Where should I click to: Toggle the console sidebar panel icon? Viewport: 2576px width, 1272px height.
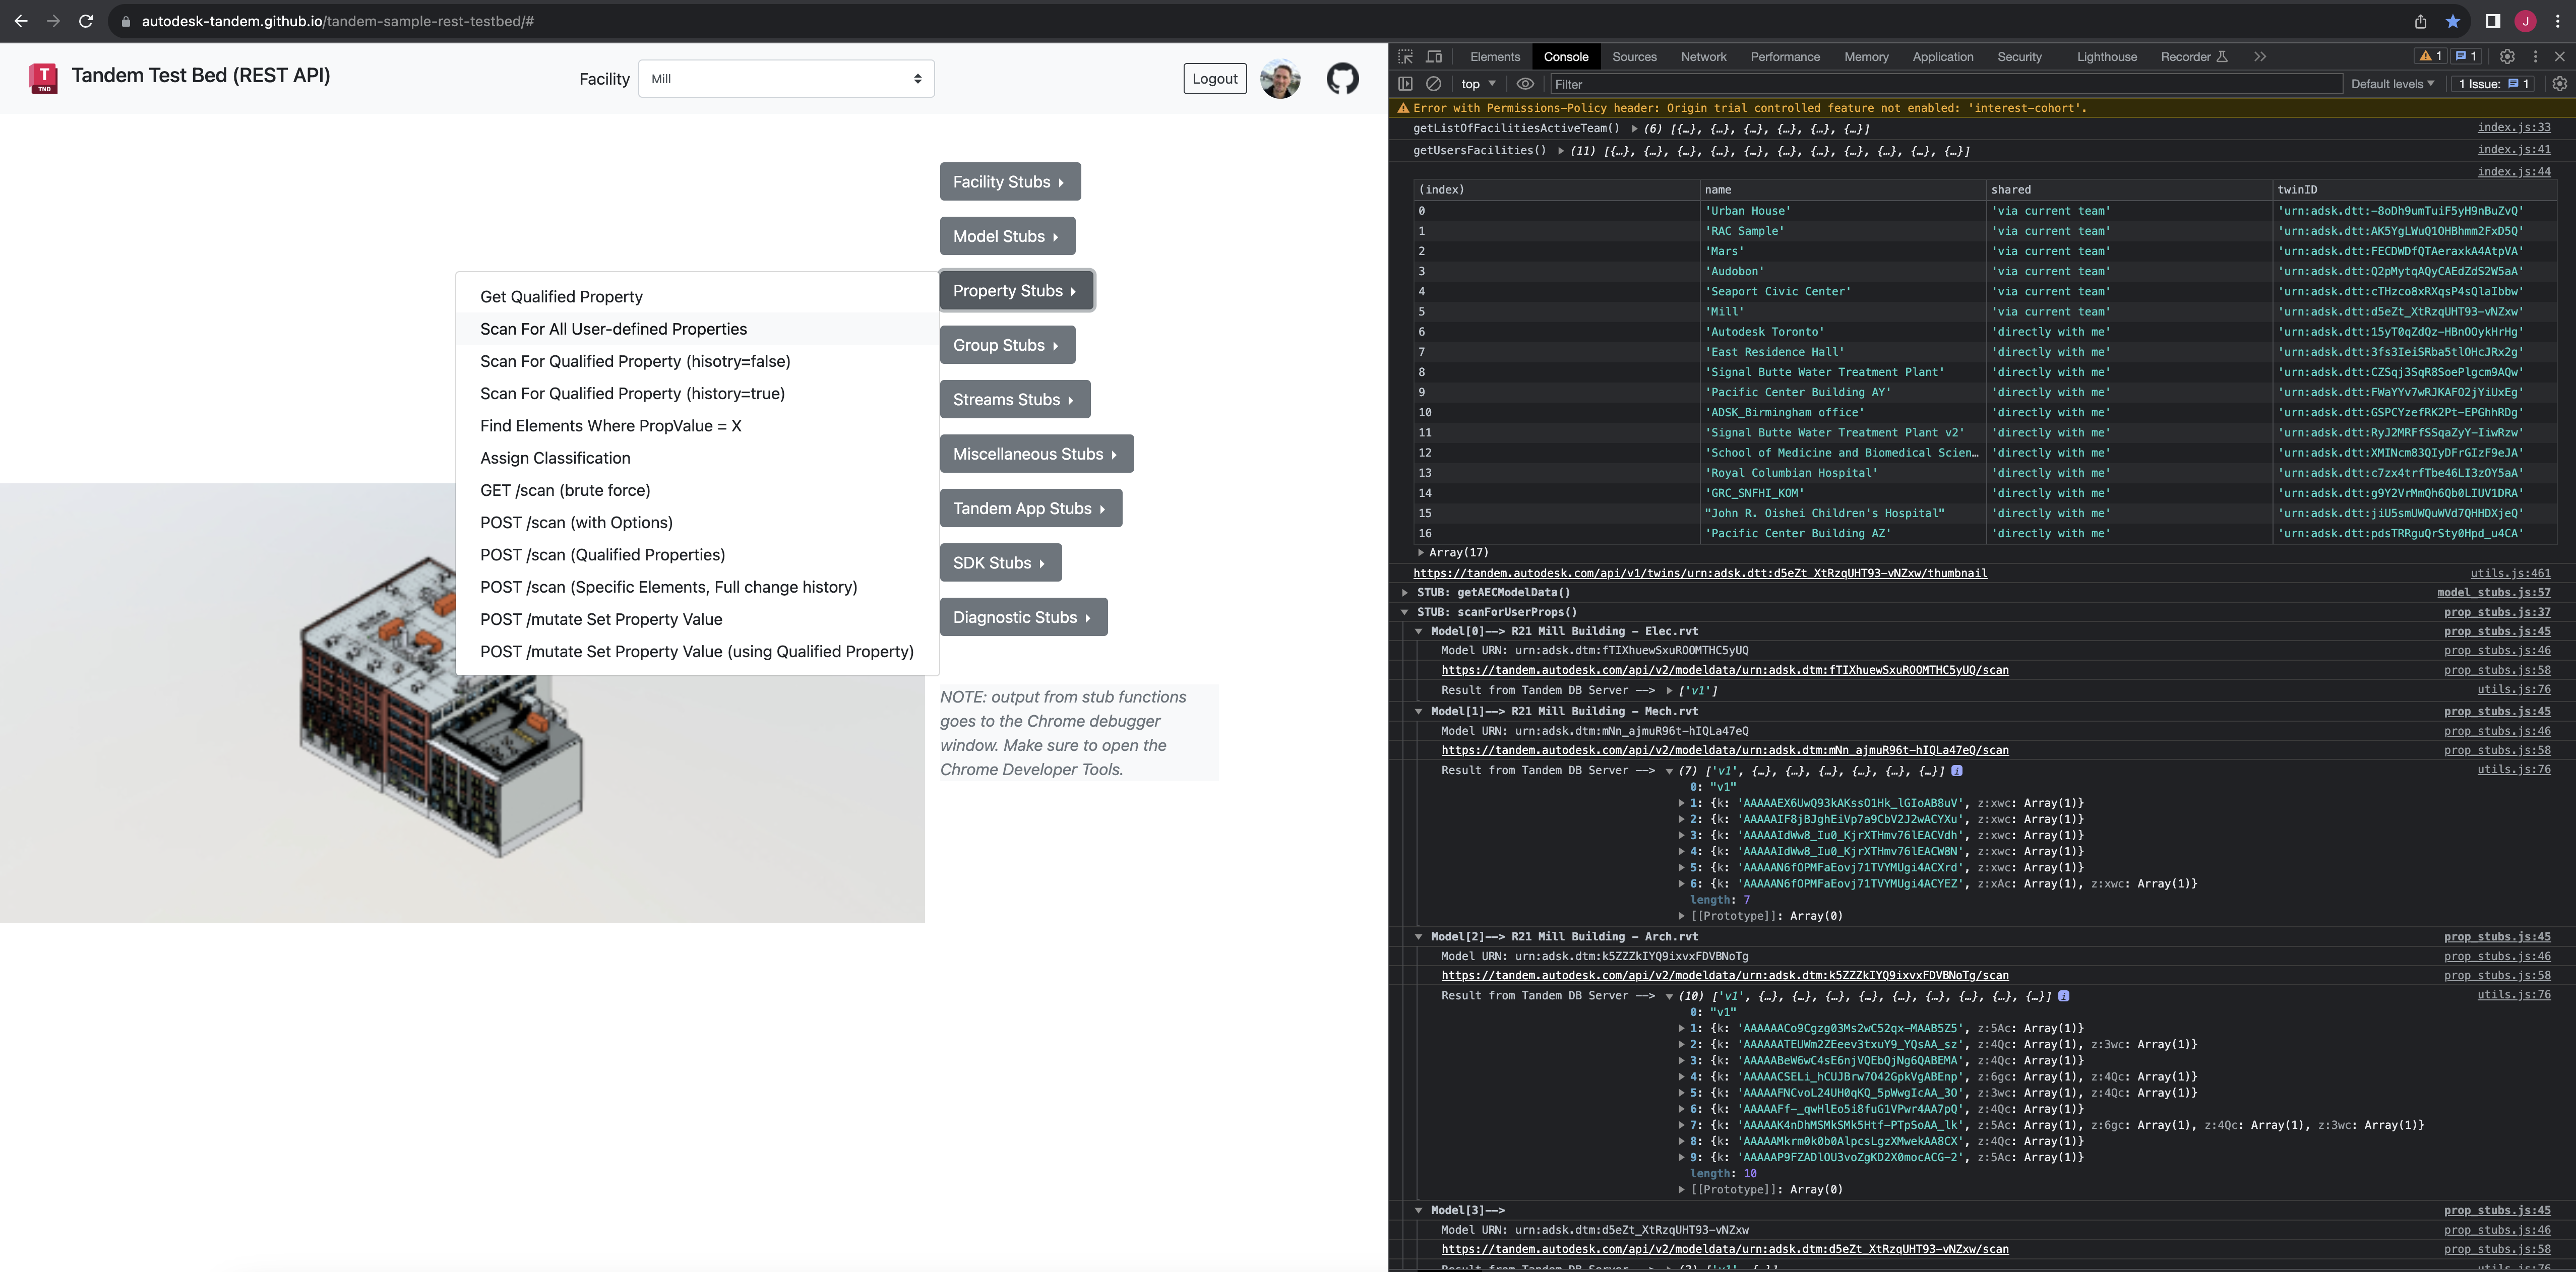point(1405,84)
